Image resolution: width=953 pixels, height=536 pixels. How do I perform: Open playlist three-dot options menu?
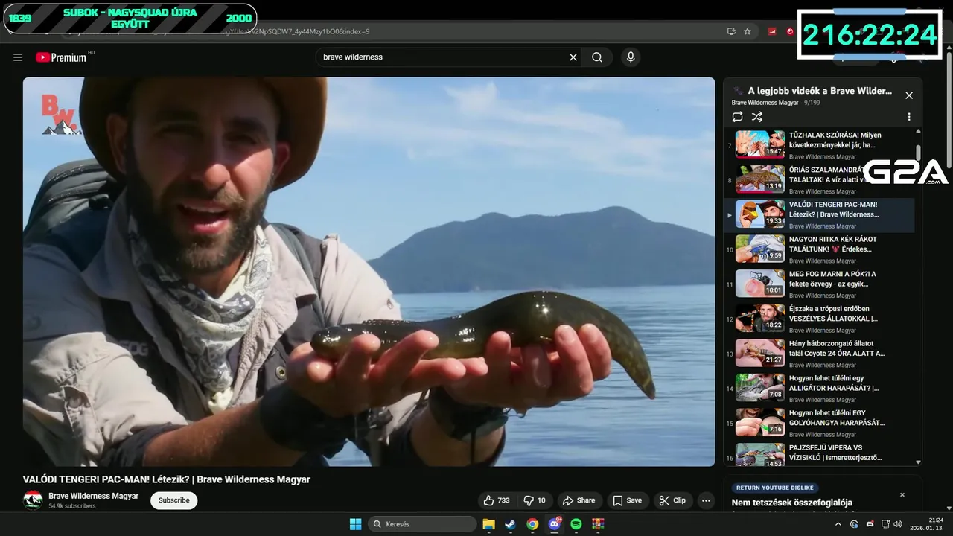909,117
